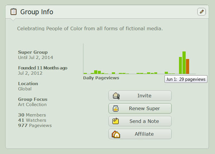215x154 pixels.
Task: Click the Group Info heading
Action: coord(37,12)
